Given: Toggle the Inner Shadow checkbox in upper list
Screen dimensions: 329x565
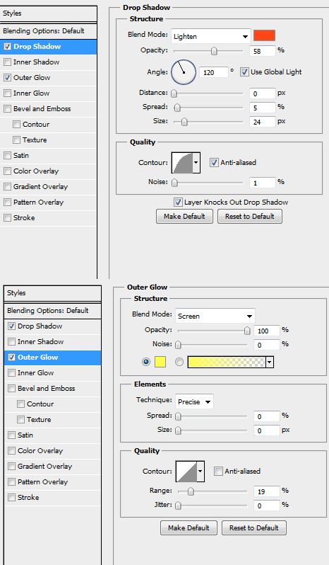Looking at the screenshot, I should pos(7,62).
